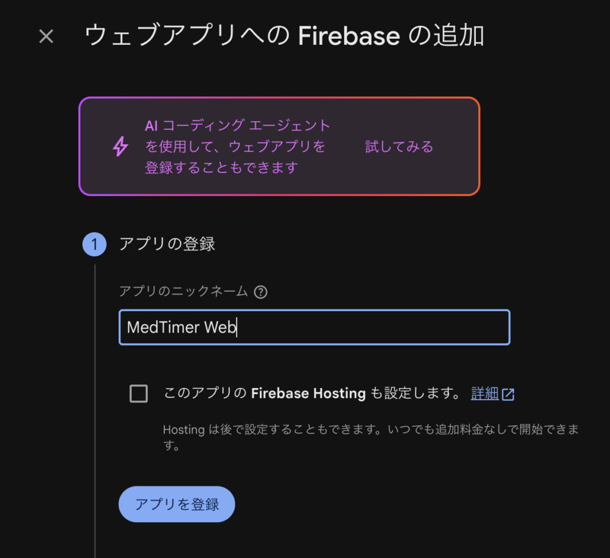Open the nickname help question mark icon
The width and height of the screenshot is (610, 558).
[261, 292]
